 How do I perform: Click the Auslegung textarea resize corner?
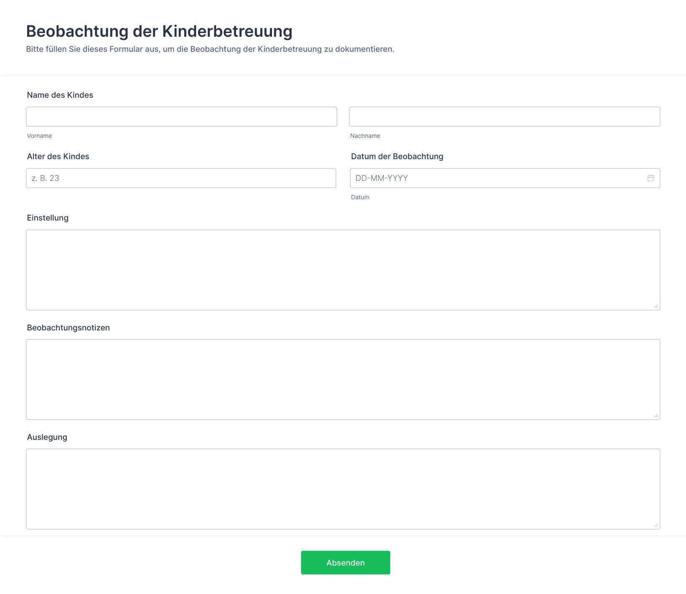tap(656, 525)
